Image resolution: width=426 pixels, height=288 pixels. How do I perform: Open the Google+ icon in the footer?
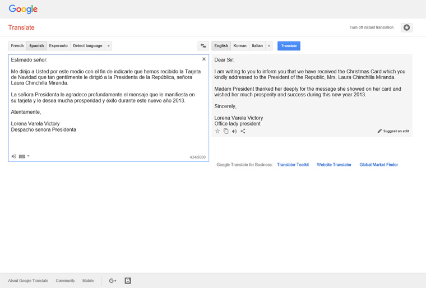click(113, 281)
